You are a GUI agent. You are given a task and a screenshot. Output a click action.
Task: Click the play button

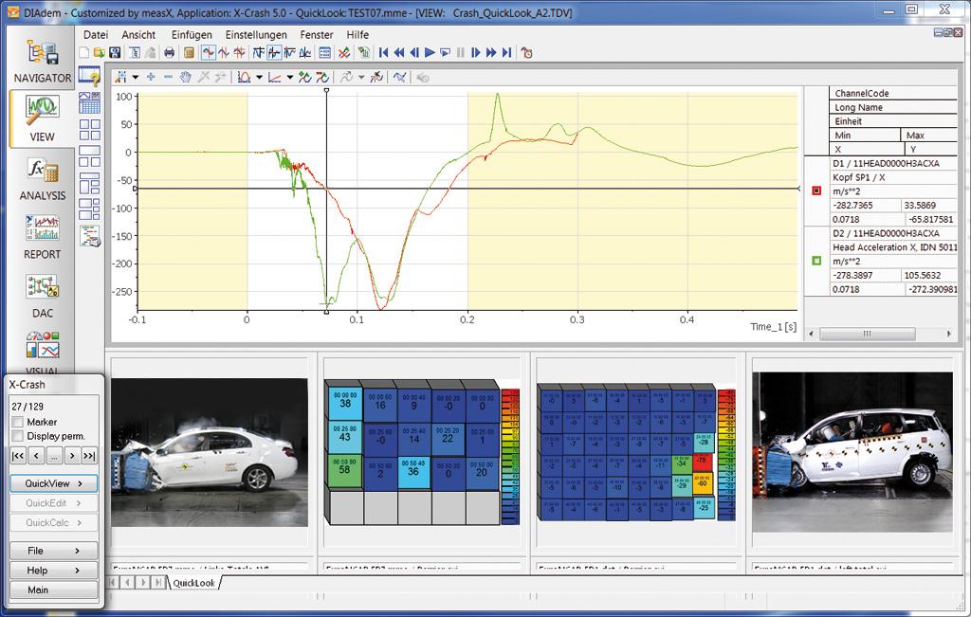[430, 53]
